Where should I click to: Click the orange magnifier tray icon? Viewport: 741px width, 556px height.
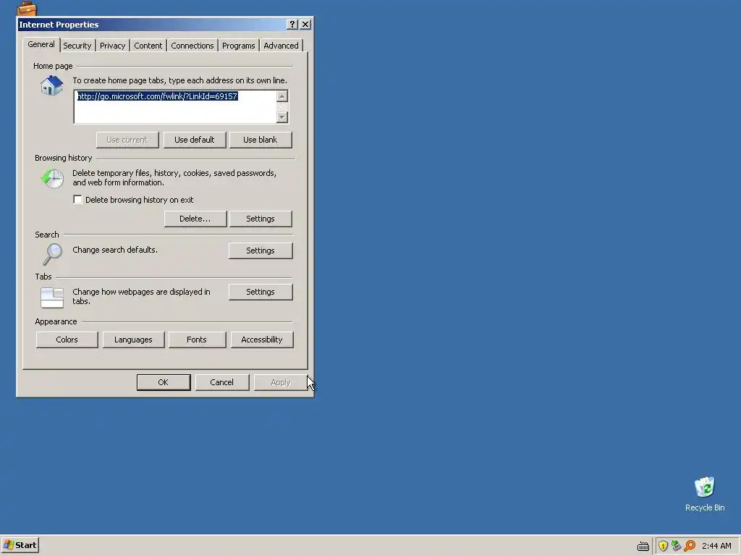coord(690,546)
